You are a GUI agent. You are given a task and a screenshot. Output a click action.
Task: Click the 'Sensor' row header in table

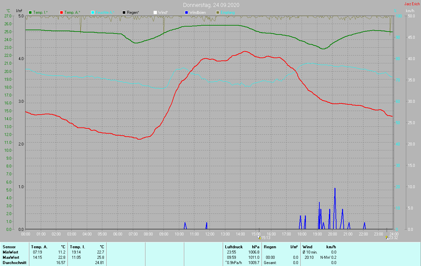9,247
